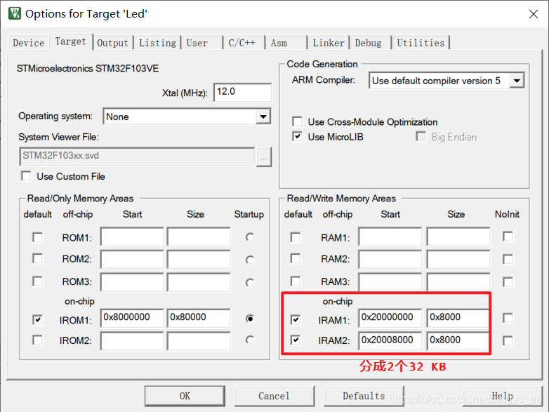This screenshot has width=549, height=412.
Task: Click the RAM3 Size field
Action: [x=458, y=282]
